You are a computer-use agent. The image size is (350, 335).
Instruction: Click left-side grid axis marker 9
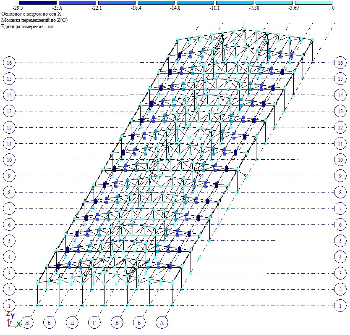coord(9,176)
